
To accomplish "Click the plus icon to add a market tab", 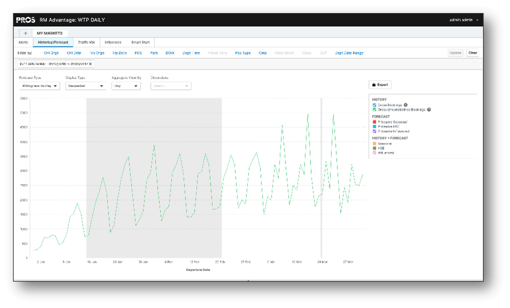I will pos(25,33).
